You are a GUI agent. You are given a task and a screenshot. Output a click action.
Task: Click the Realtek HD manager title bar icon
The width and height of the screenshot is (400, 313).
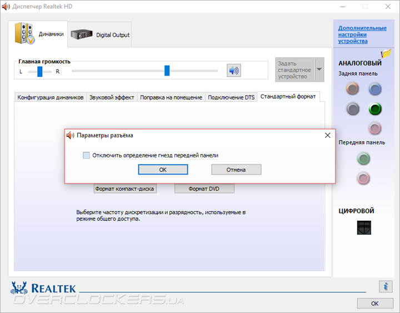[6, 6]
